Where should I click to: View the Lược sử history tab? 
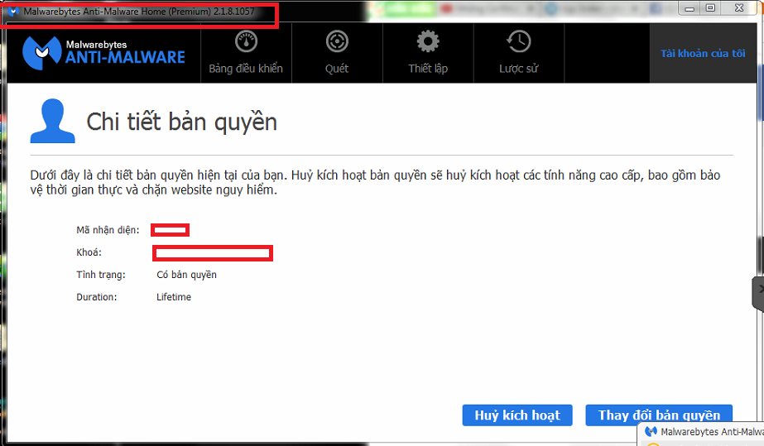tap(518, 53)
